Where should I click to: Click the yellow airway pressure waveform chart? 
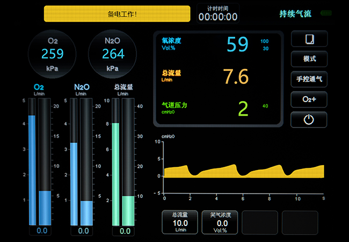click(x=243, y=171)
